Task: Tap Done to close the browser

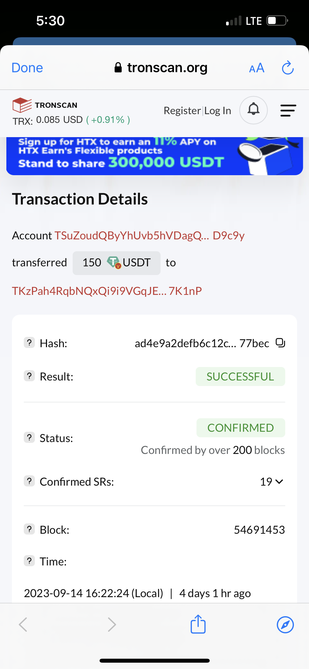Action: tap(27, 68)
